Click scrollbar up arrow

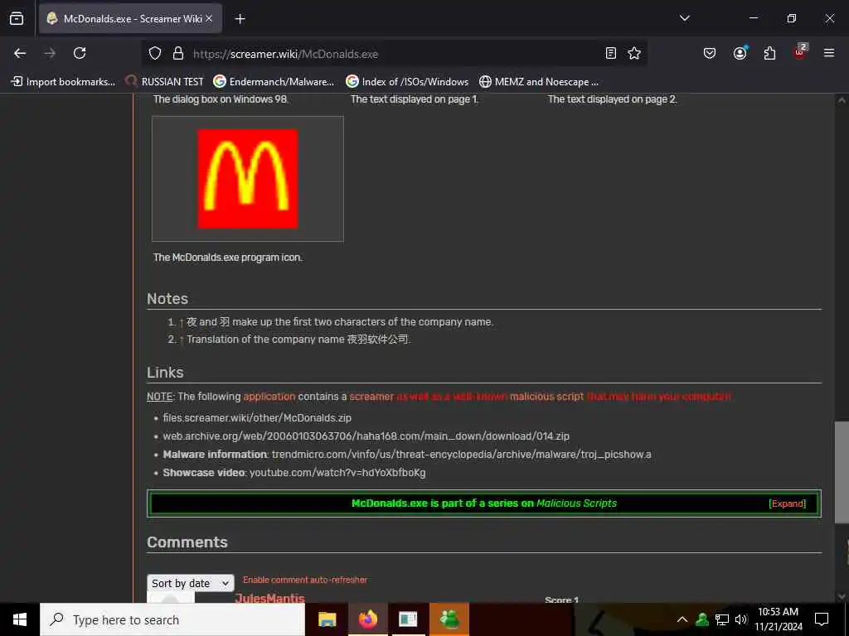(x=842, y=100)
